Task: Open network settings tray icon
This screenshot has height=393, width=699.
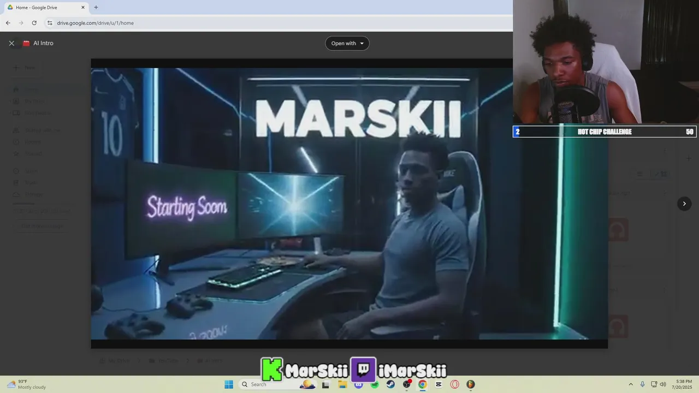Action: click(x=654, y=384)
